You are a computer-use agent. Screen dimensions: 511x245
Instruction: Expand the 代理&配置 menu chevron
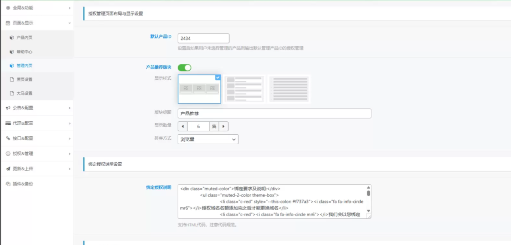[70, 123]
